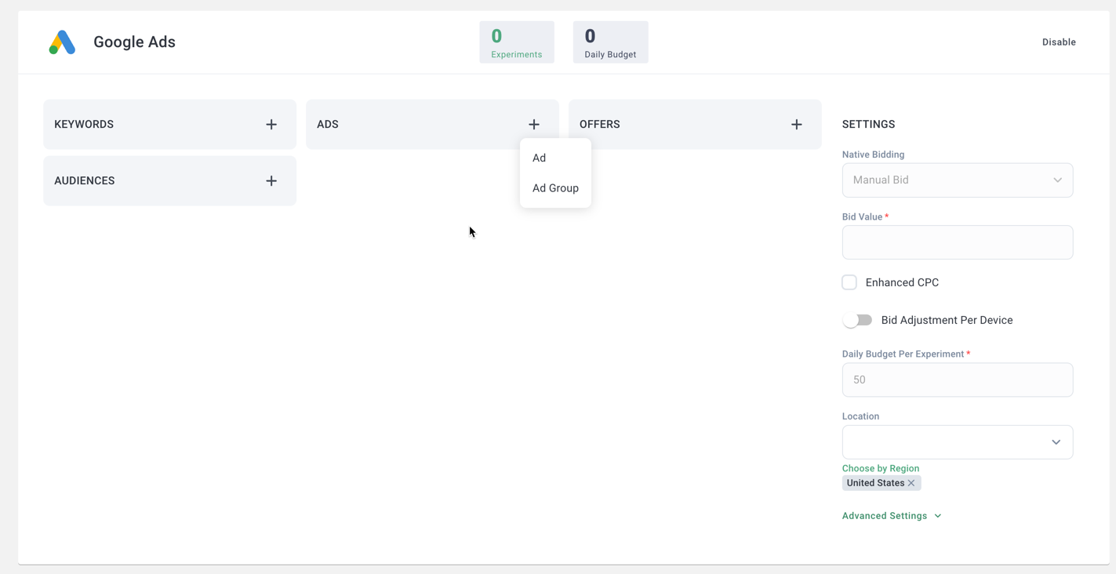Choose Ad Group from the menu
The image size is (1116, 574).
pos(555,188)
